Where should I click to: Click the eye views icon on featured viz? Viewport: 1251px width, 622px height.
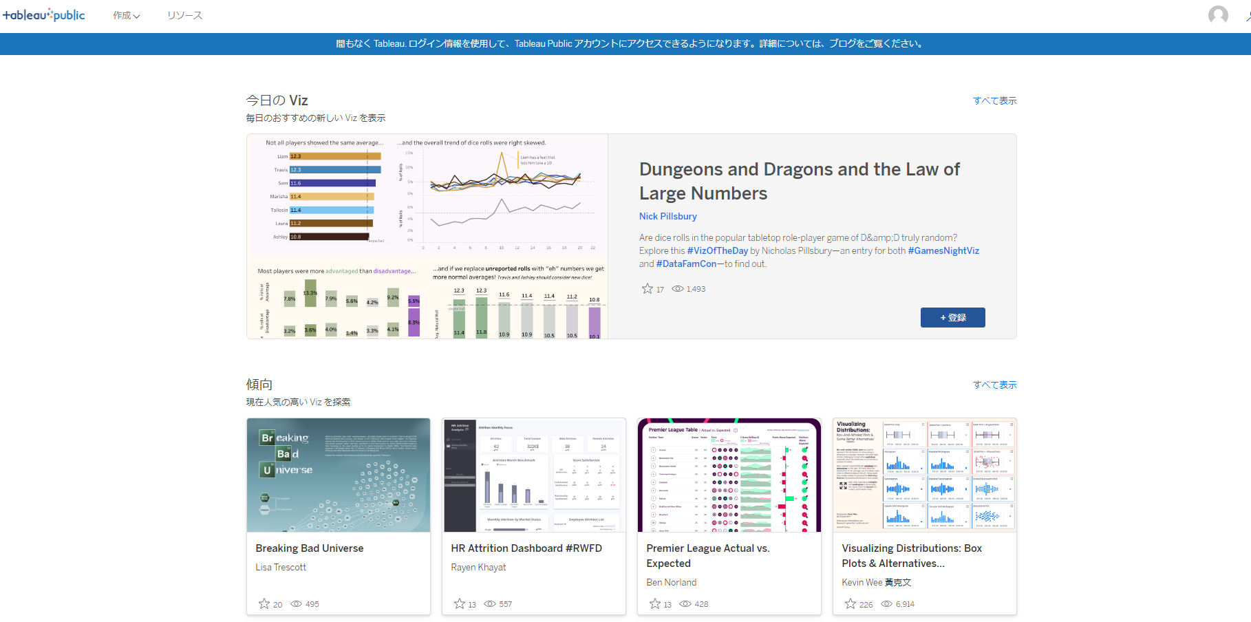(x=678, y=289)
